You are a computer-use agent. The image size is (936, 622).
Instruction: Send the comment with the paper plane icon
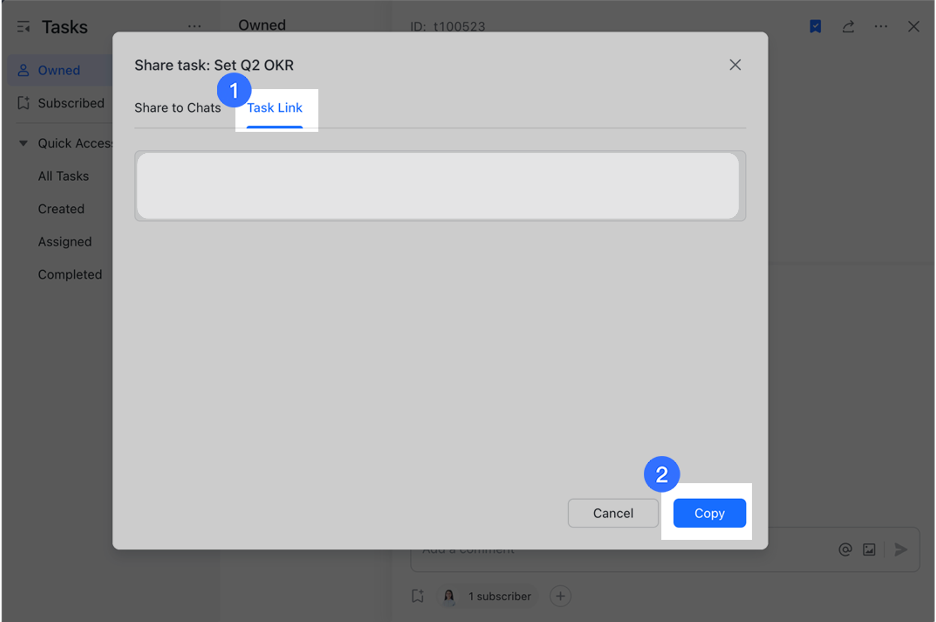coord(901,550)
